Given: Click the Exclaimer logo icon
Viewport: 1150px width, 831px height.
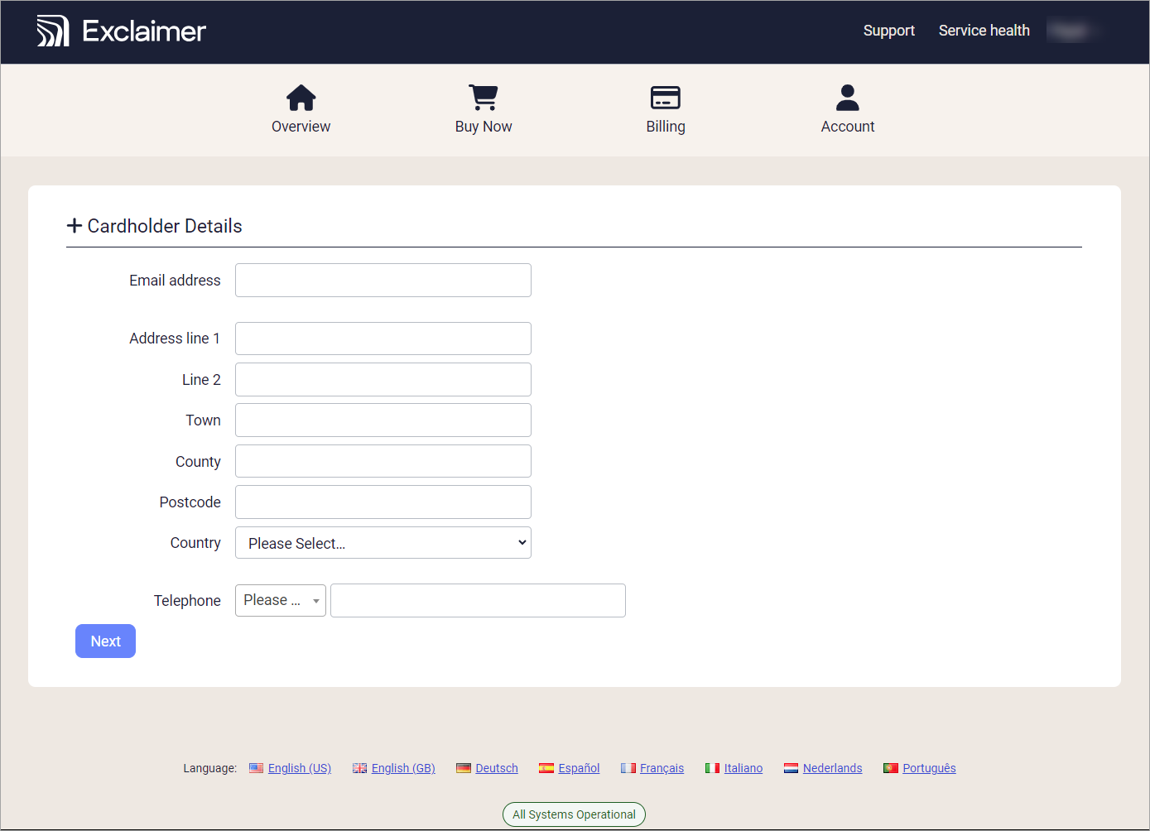Looking at the screenshot, I should [53, 31].
